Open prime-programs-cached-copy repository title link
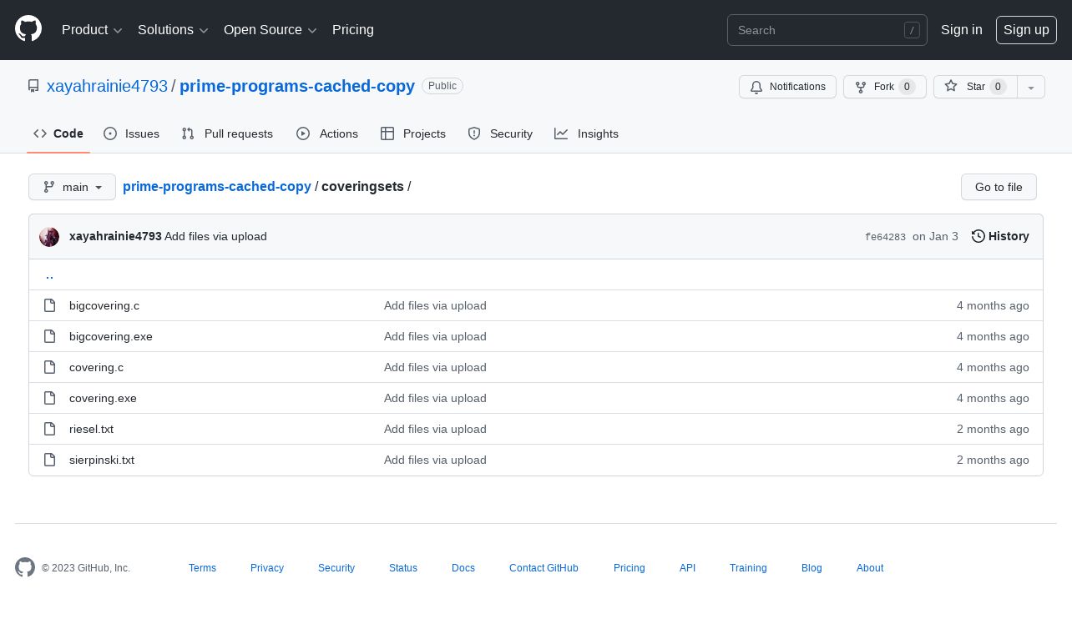Viewport: 1072px width, 619px height. 297,86
